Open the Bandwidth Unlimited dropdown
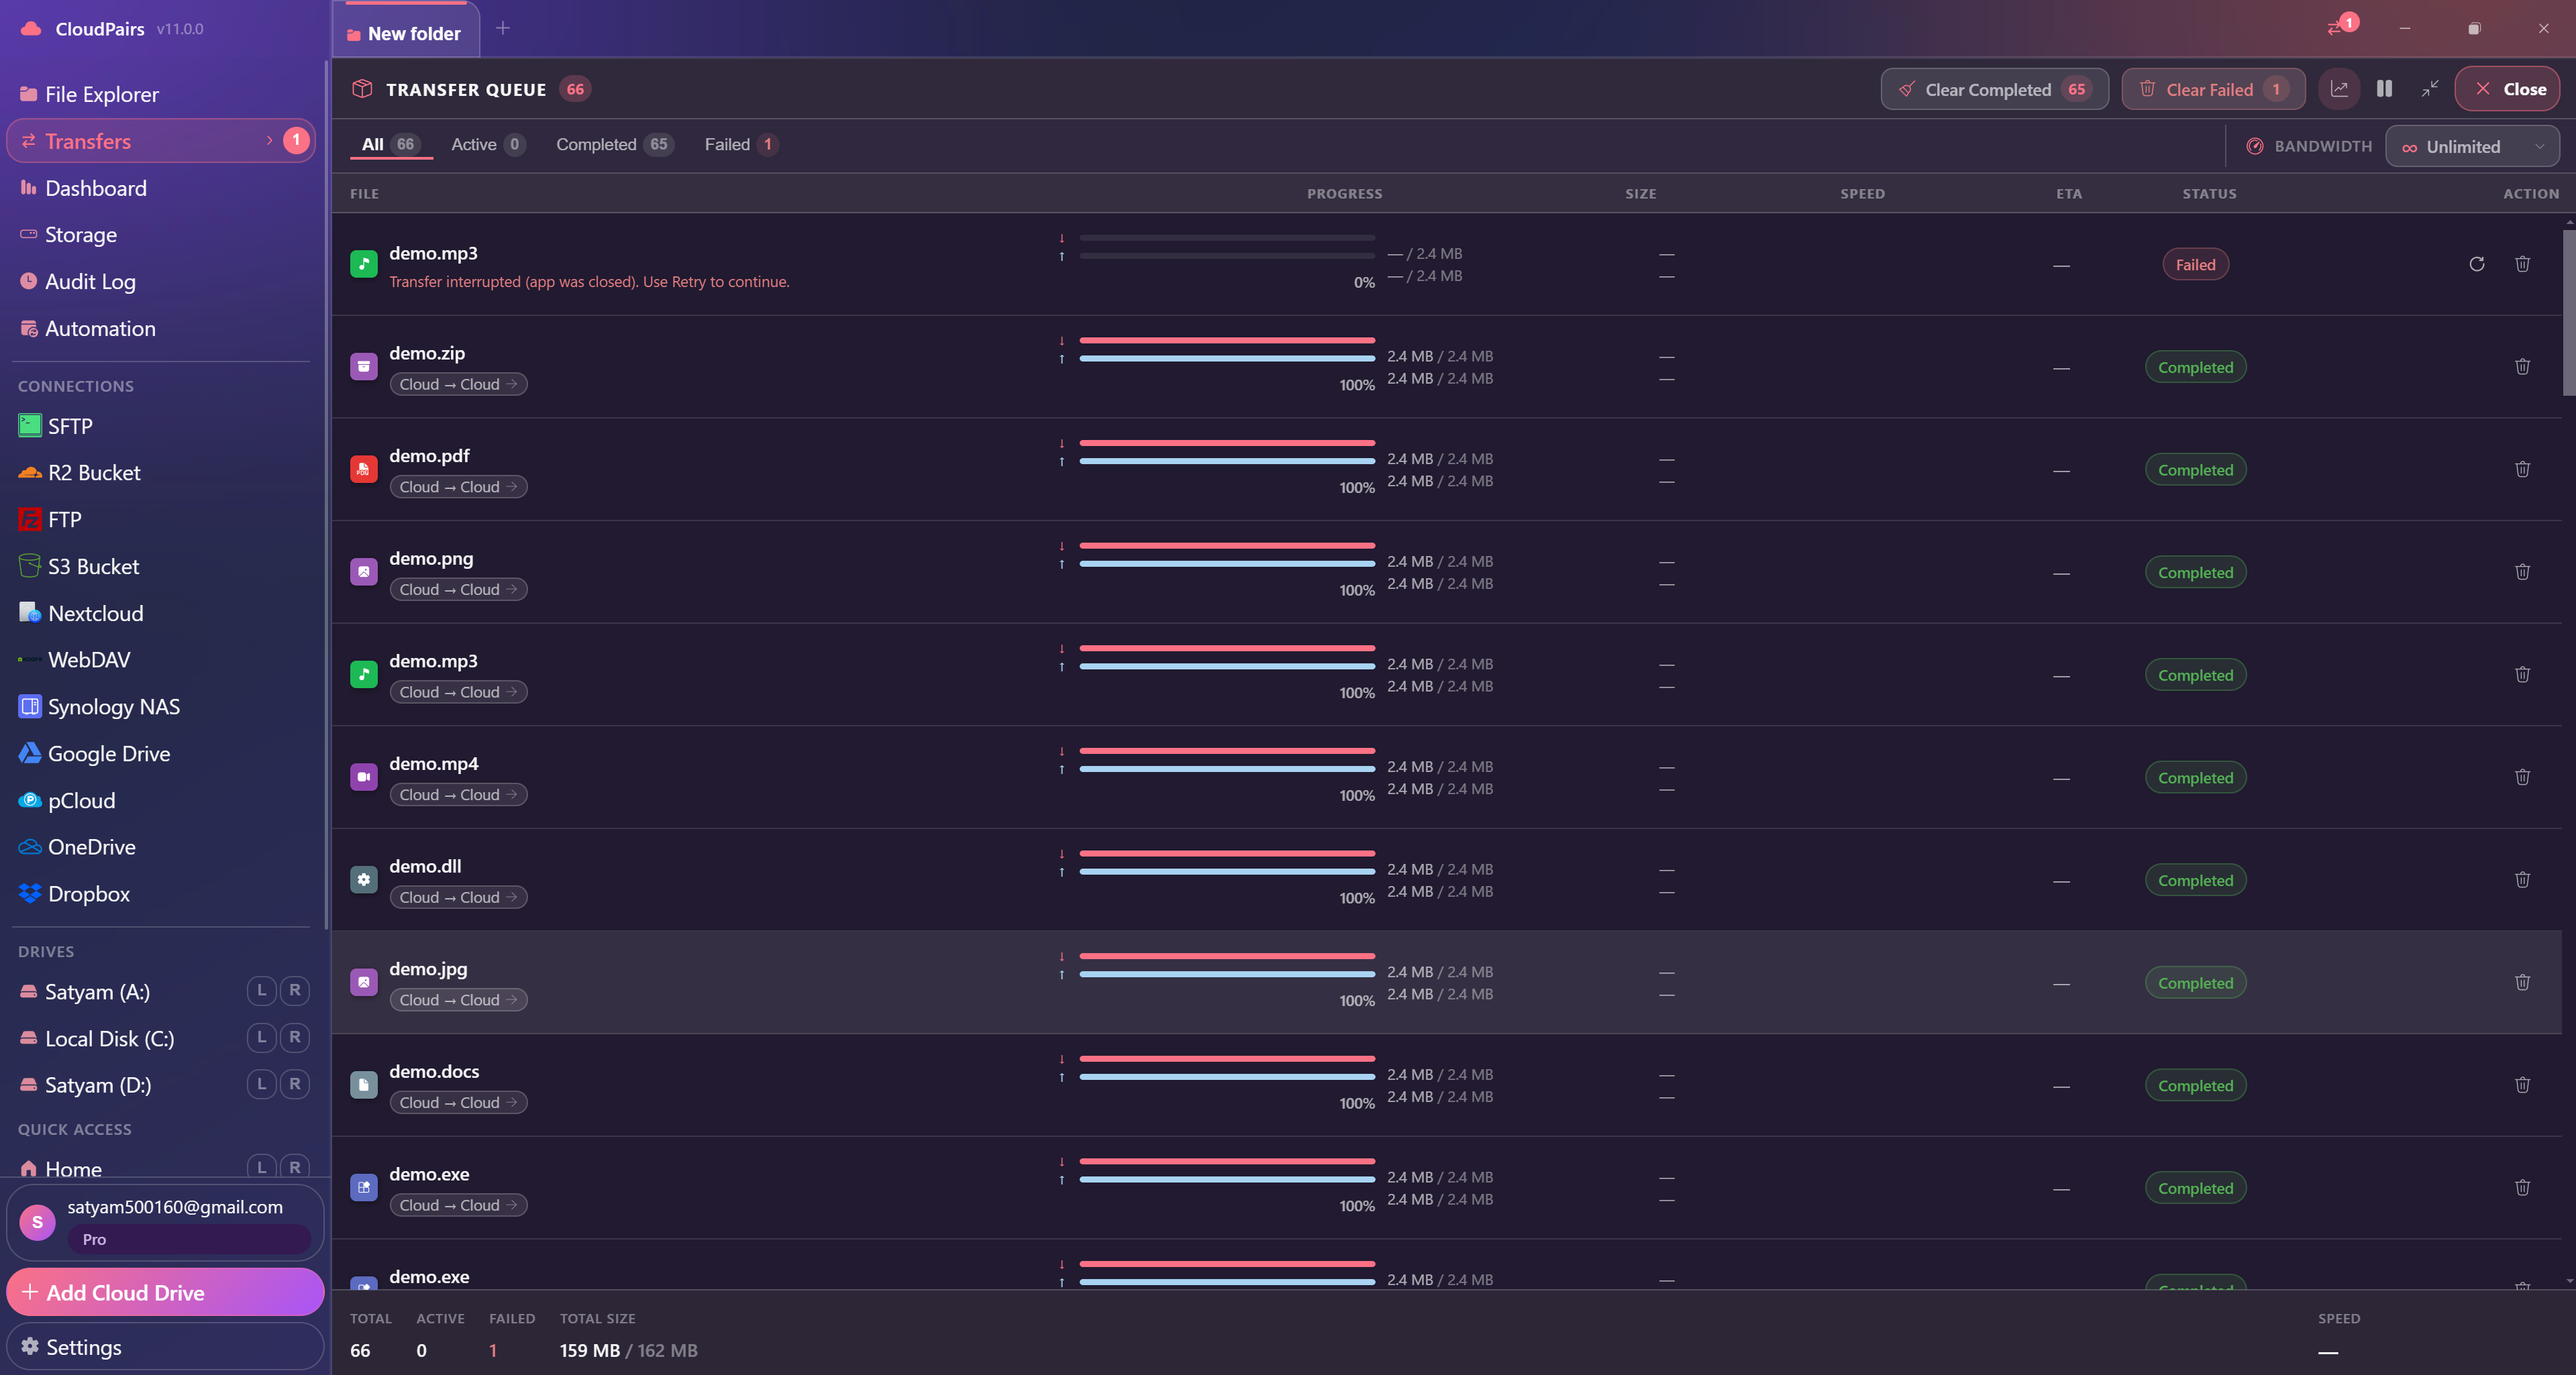2576x1375 pixels. (2472, 147)
